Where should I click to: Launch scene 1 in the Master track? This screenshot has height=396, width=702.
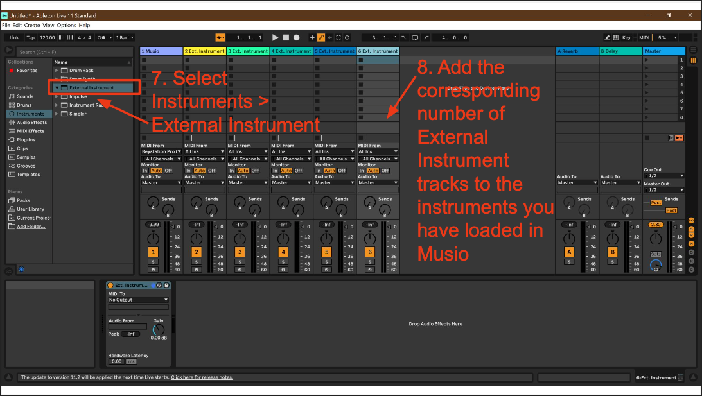647,60
